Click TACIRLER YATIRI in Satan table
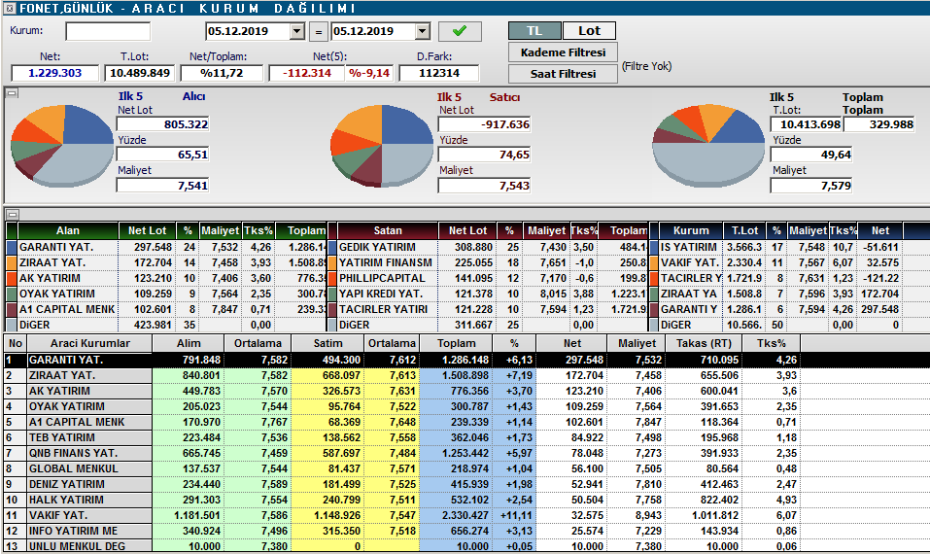 383,309
